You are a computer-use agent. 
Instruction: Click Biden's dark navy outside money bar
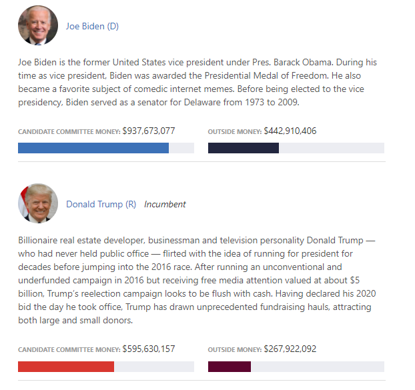pyautogui.click(x=244, y=148)
